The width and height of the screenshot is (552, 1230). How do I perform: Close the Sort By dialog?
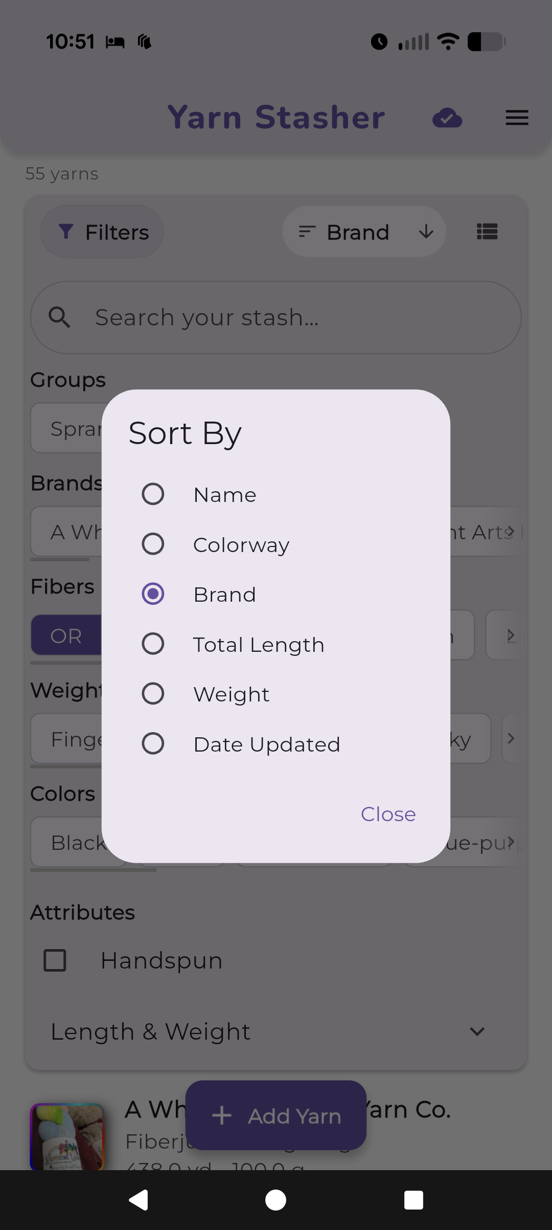(x=388, y=814)
